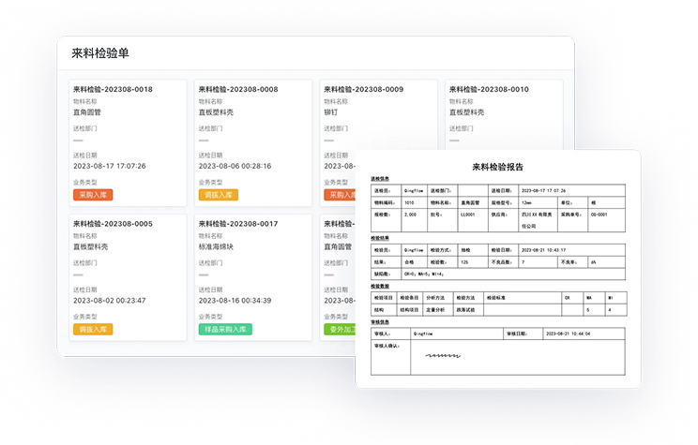Click report cell 2023-08-21 10:43:17
The image size is (698, 445).
click(543, 250)
